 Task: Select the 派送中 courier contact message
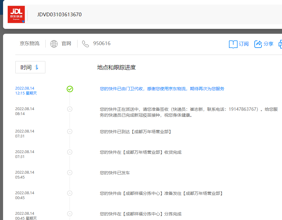coord(189,112)
